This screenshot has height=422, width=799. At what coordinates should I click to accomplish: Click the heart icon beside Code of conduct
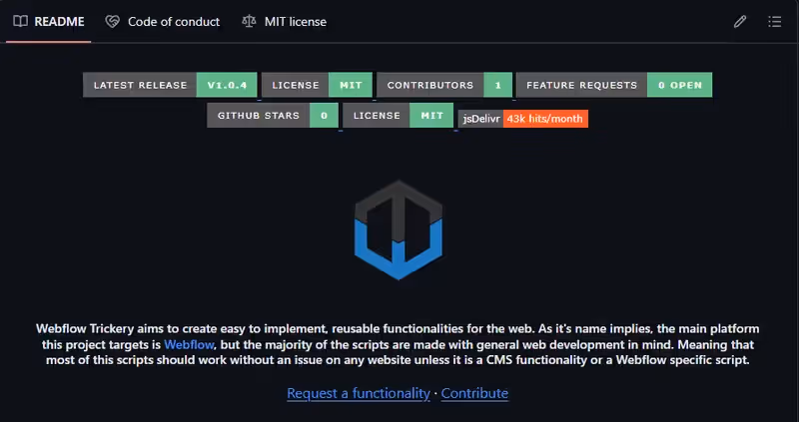pos(112,21)
